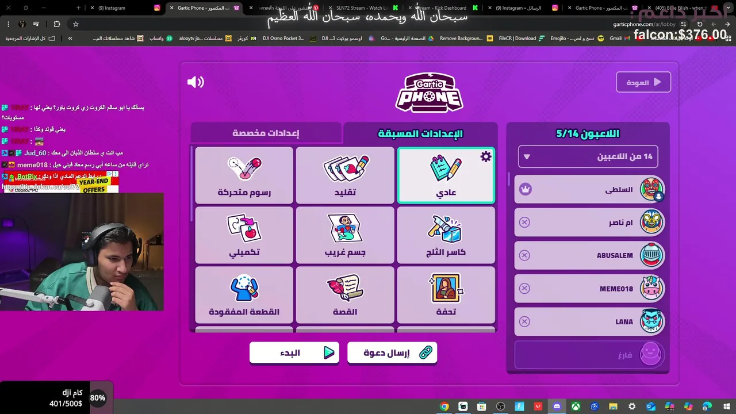Open settings gear on the عادي mode card
Viewport: 736px width, 414px height.
(486, 156)
